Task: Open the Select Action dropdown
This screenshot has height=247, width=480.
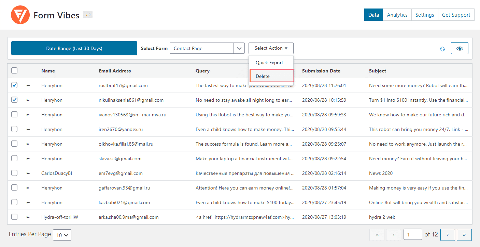Action: pos(271,48)
